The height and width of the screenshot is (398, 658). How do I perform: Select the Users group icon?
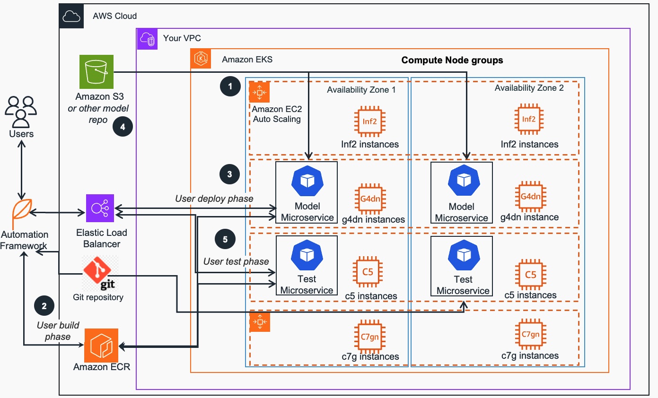point(21,112)
